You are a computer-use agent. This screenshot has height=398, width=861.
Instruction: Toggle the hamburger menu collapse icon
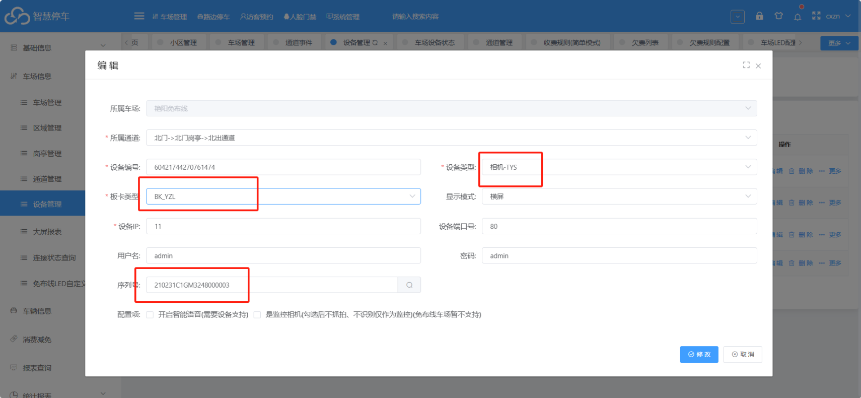pos(139,16)
